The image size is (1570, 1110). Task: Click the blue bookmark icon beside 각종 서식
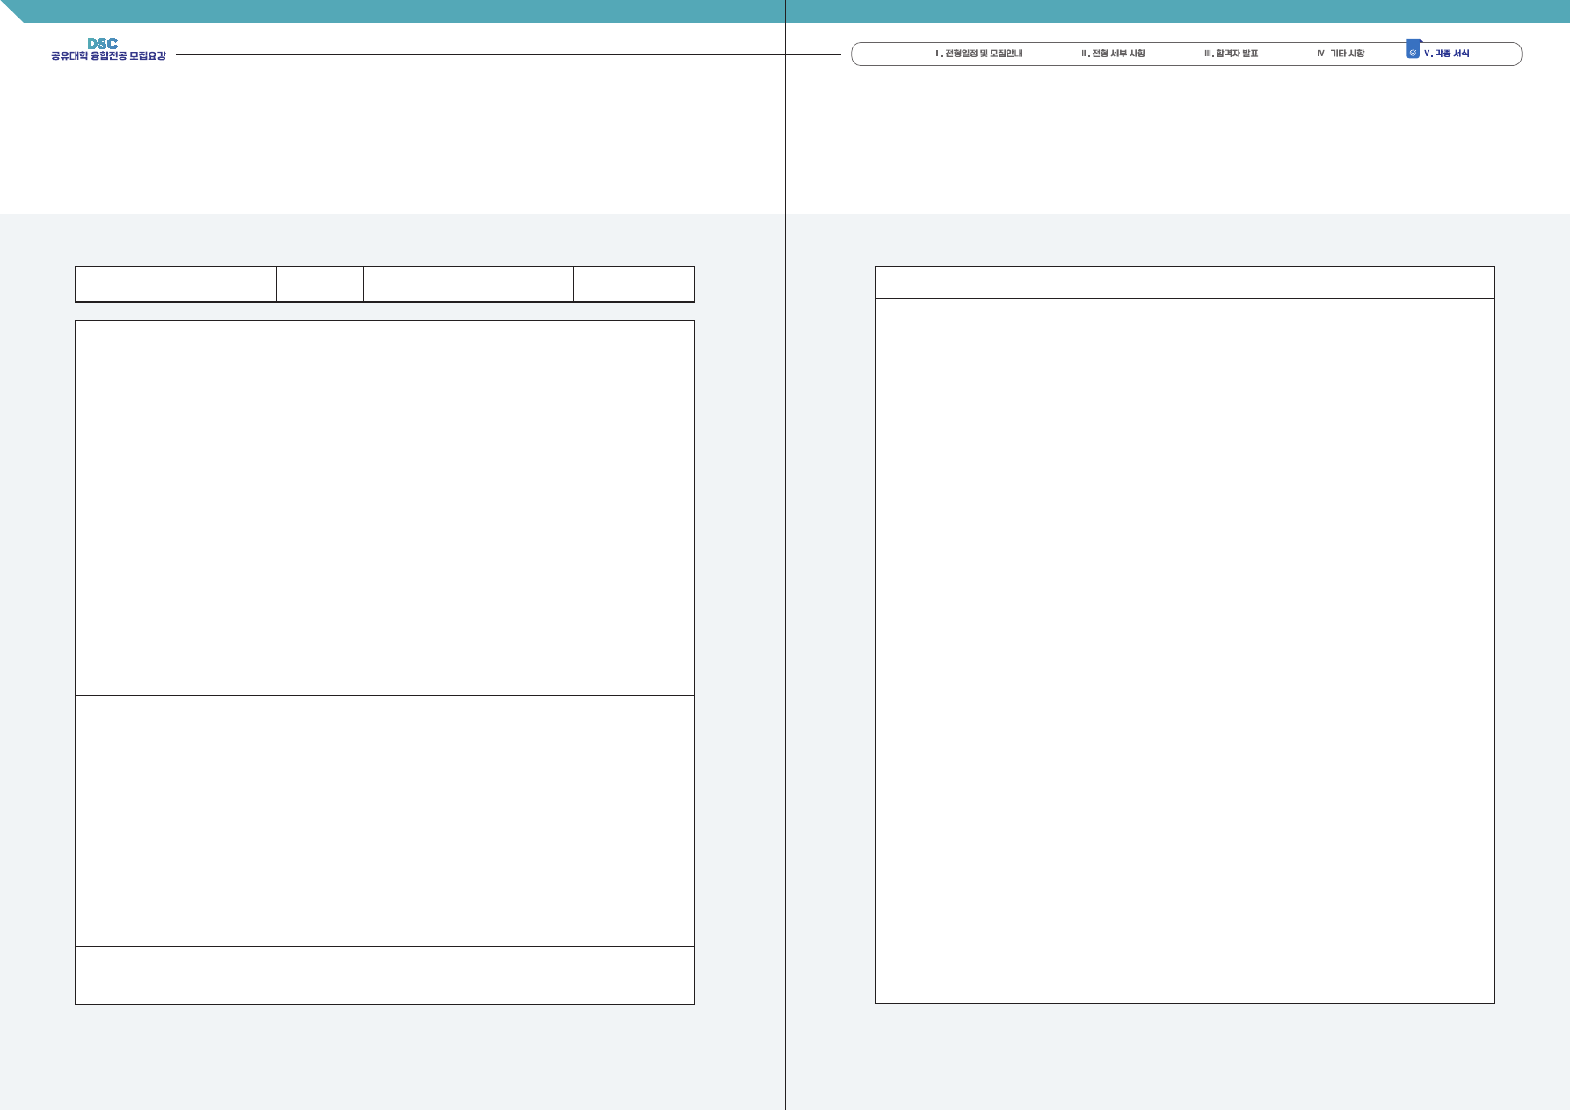coord(1413,49)
